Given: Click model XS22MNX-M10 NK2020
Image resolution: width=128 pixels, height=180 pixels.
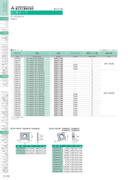Looking at the screenshot, I should click(x=35, y=73).
